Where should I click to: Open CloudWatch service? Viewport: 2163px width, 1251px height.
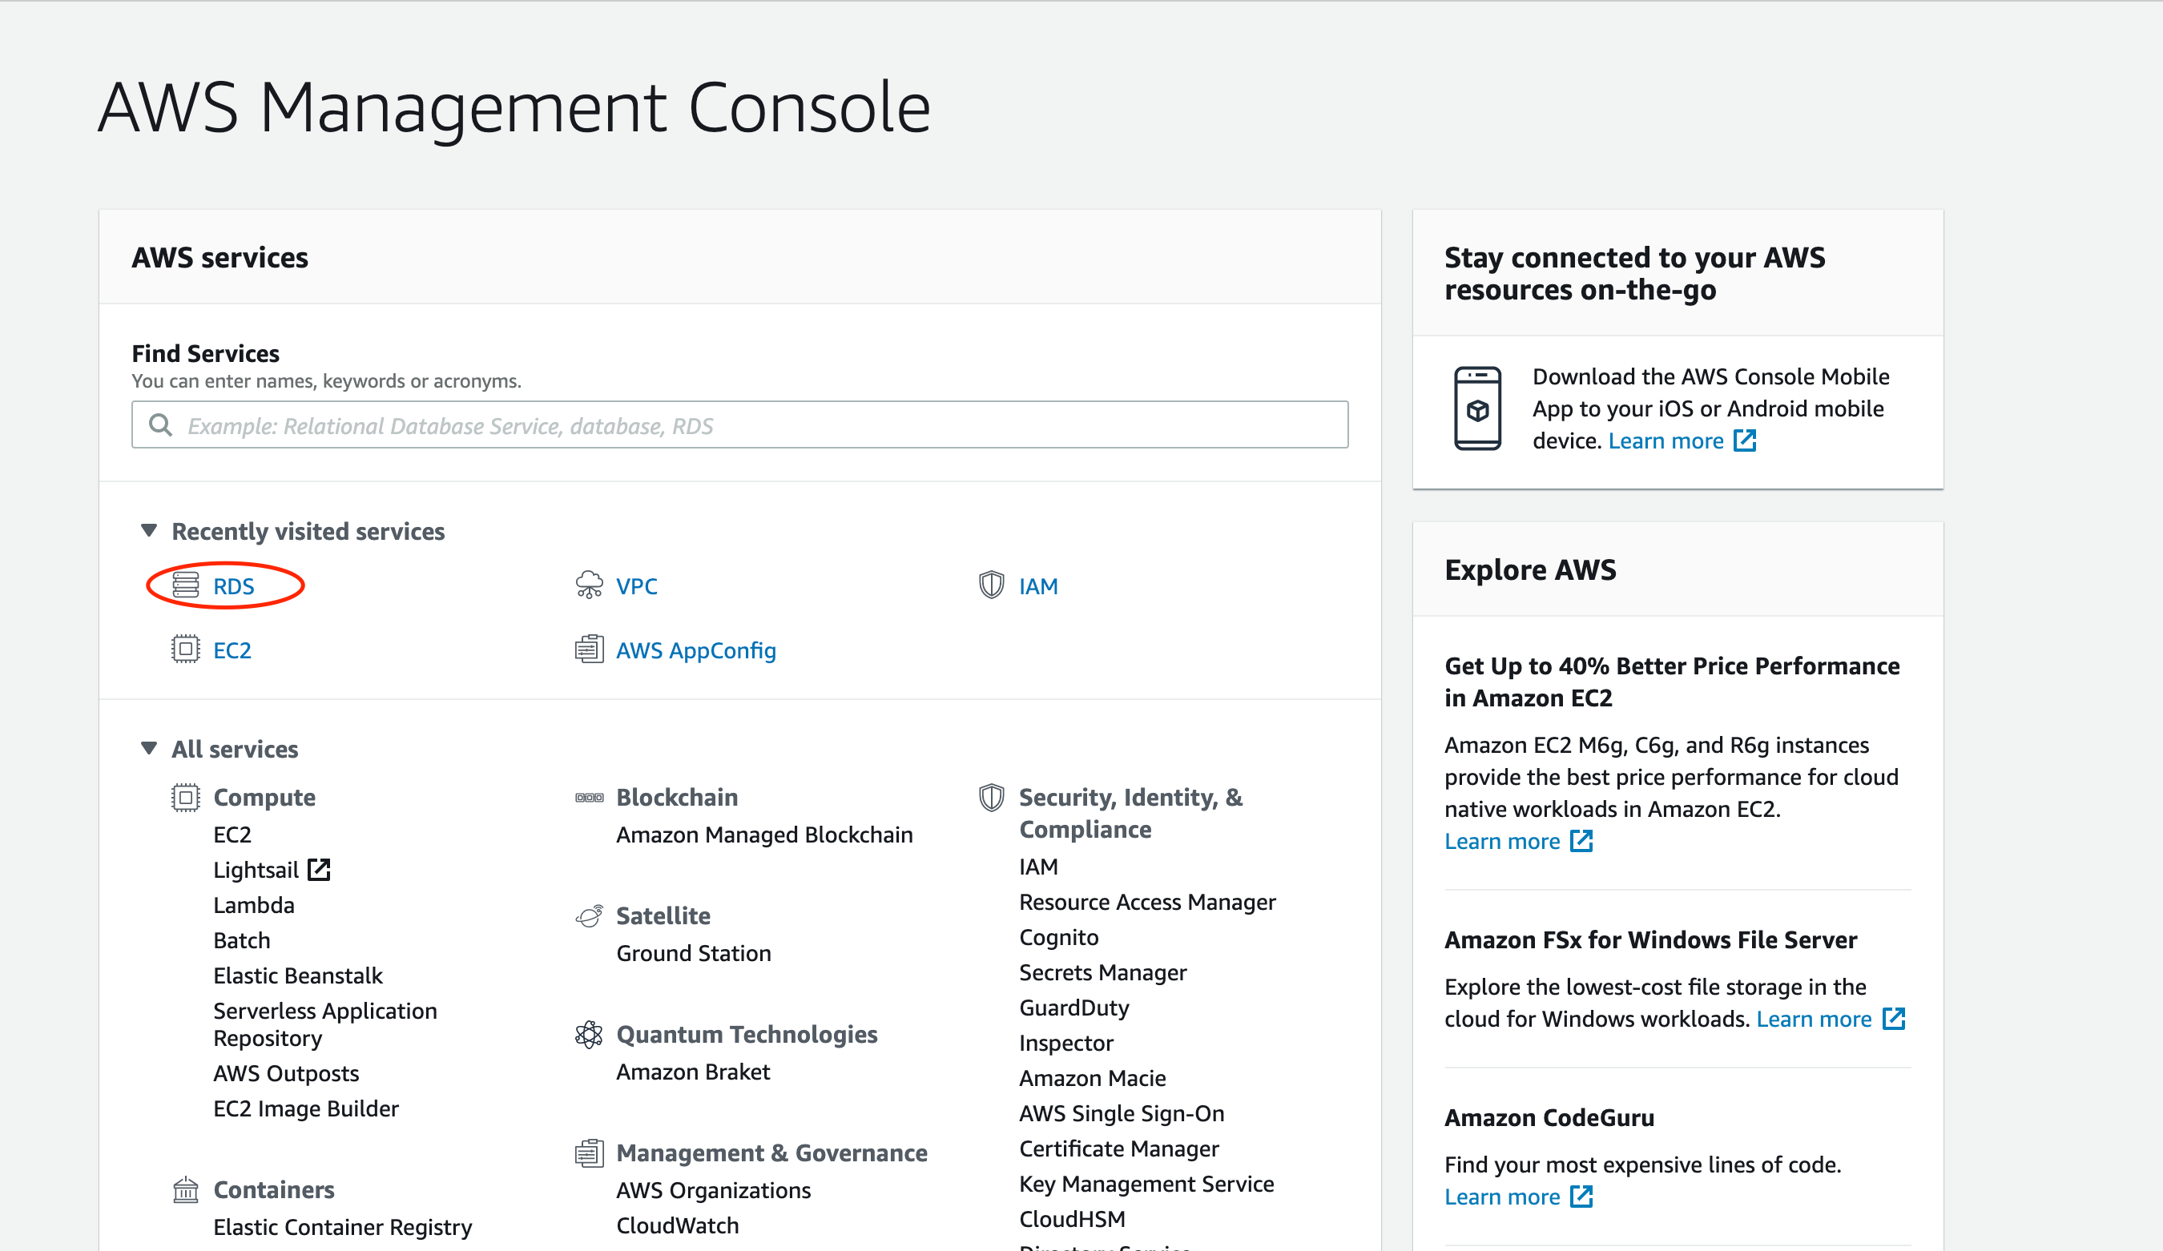pos(677,1225)
